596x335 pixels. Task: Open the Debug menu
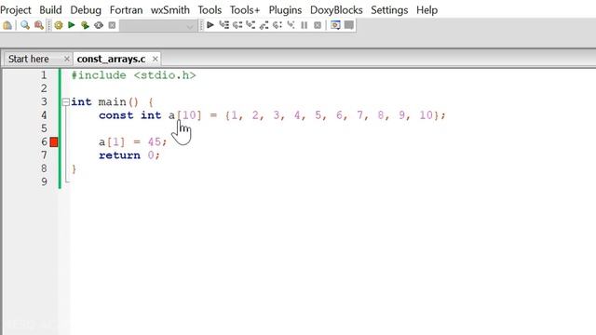[x=86, y=10]
